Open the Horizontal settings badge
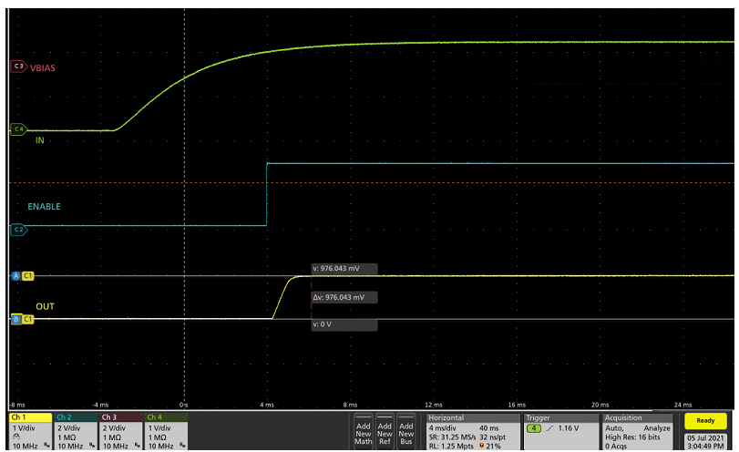 click(x=473, y=431)
